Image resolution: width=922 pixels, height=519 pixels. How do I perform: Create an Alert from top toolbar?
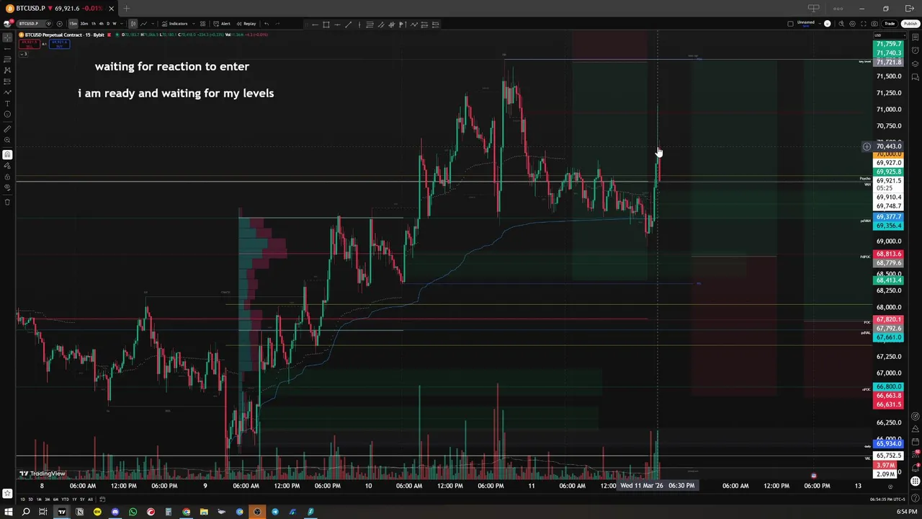coord(222,24)
